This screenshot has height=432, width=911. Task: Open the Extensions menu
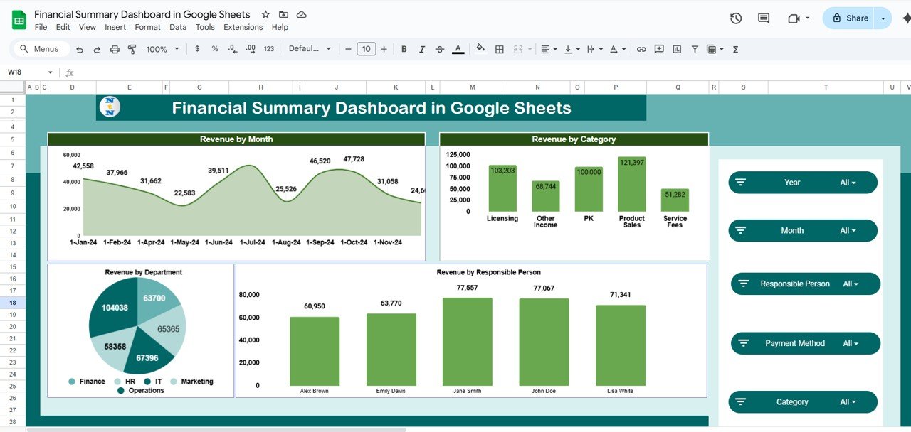[x=243, y=27]
